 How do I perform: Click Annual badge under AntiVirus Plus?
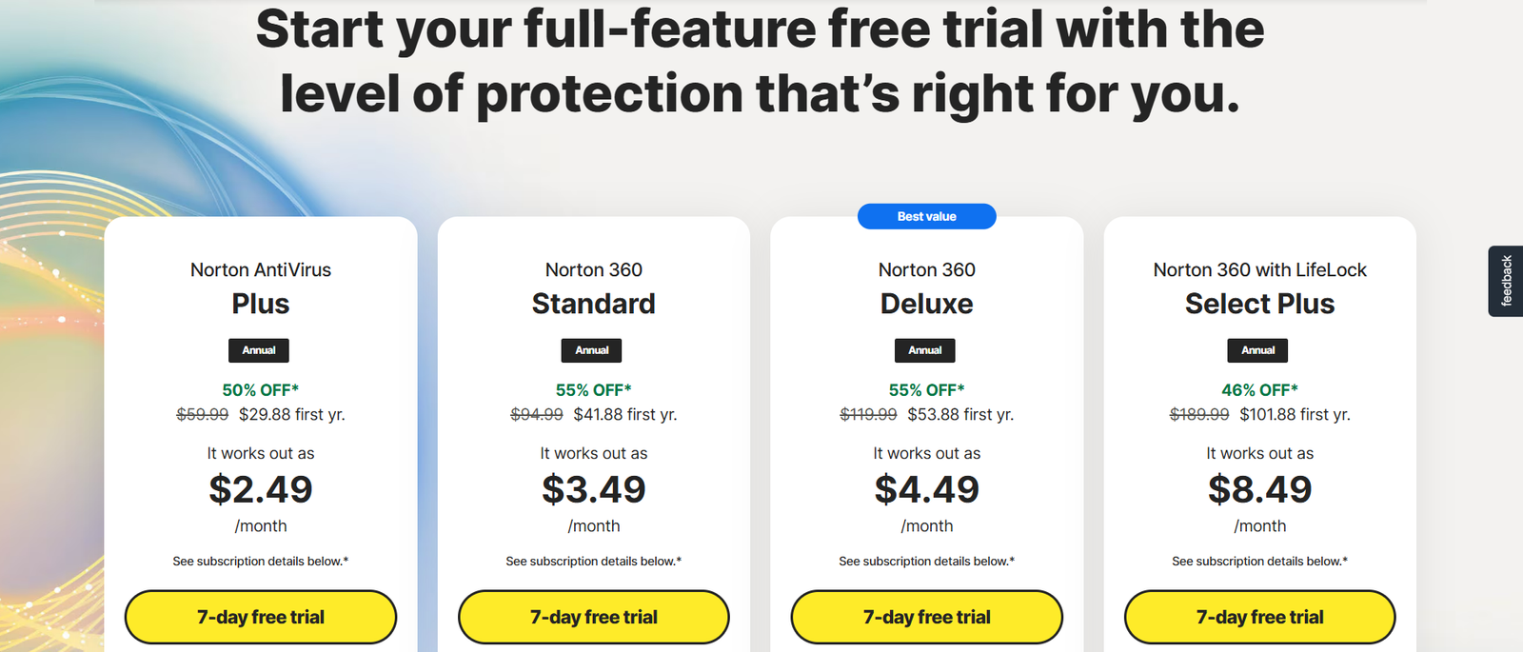pyautogui.click(x=259, y=350)
